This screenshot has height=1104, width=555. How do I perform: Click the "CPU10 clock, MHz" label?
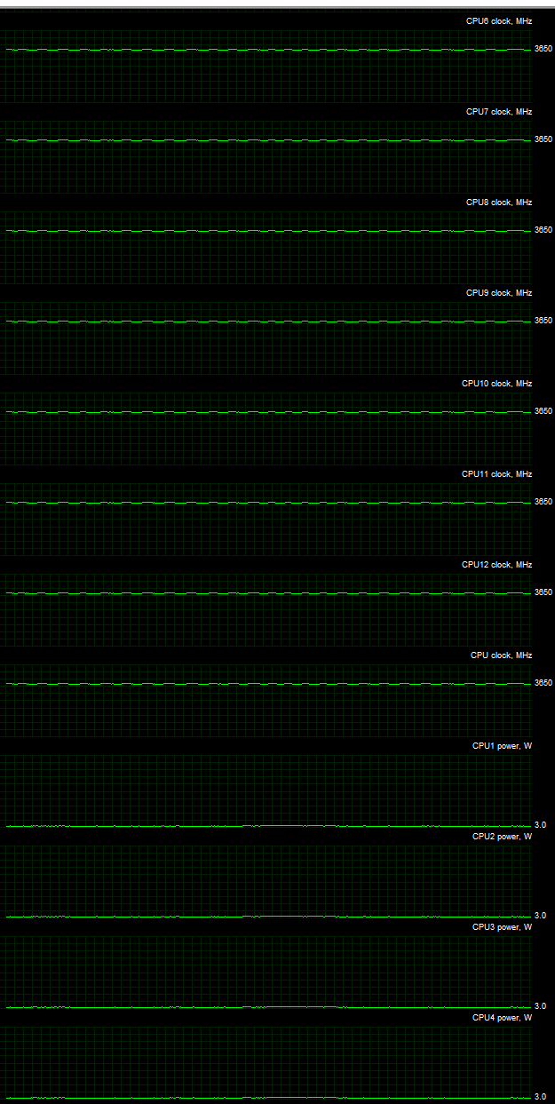[x=497, y=383]
